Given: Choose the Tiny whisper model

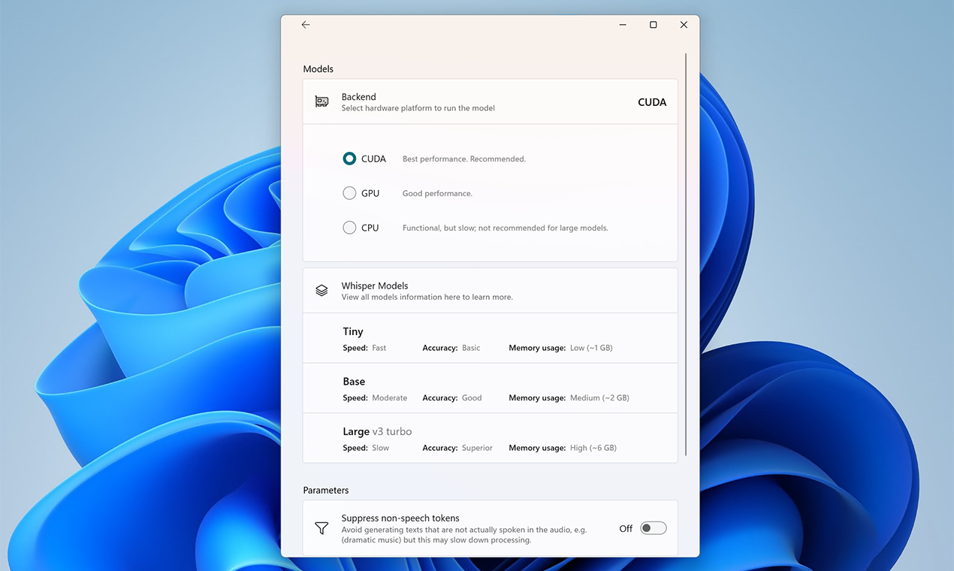Looking at the screenshot, I should tap(490, 338).
